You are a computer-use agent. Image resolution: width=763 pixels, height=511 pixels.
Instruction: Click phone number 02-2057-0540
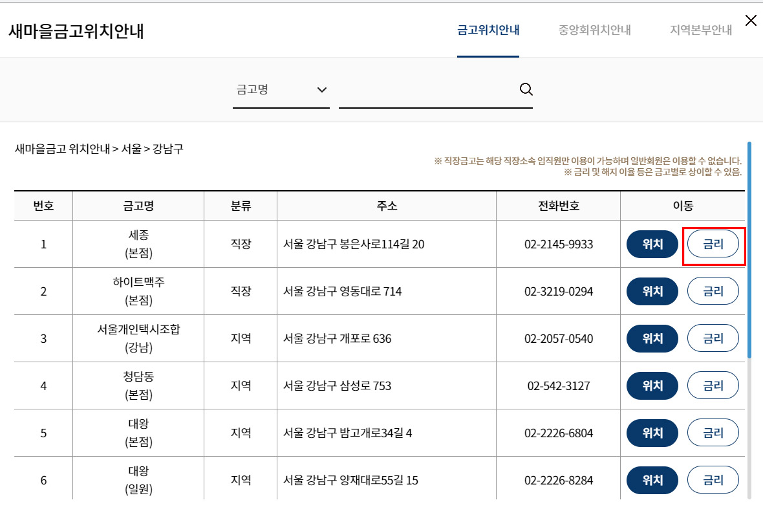pos(559,339)
